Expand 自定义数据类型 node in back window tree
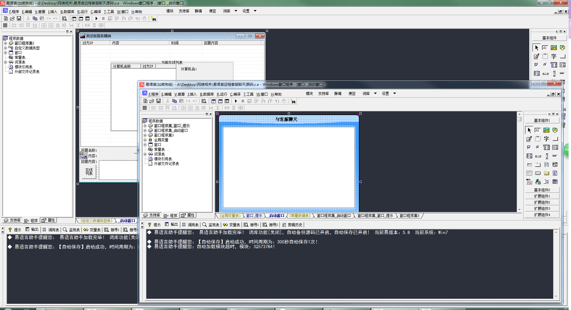Viewport: 571px width, 310px height. (x=6, y=48)
